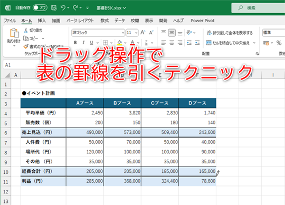
Task: Click the Undo arrow icon
Action: [x=63, y=8]
